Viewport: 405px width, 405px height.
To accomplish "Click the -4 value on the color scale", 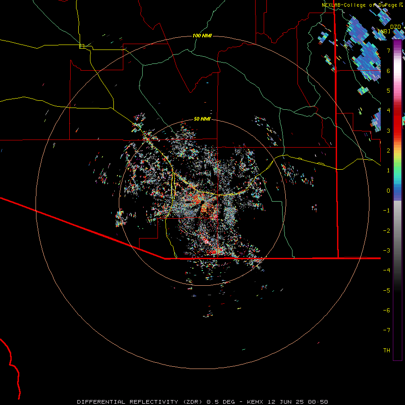I will point(387,270).
